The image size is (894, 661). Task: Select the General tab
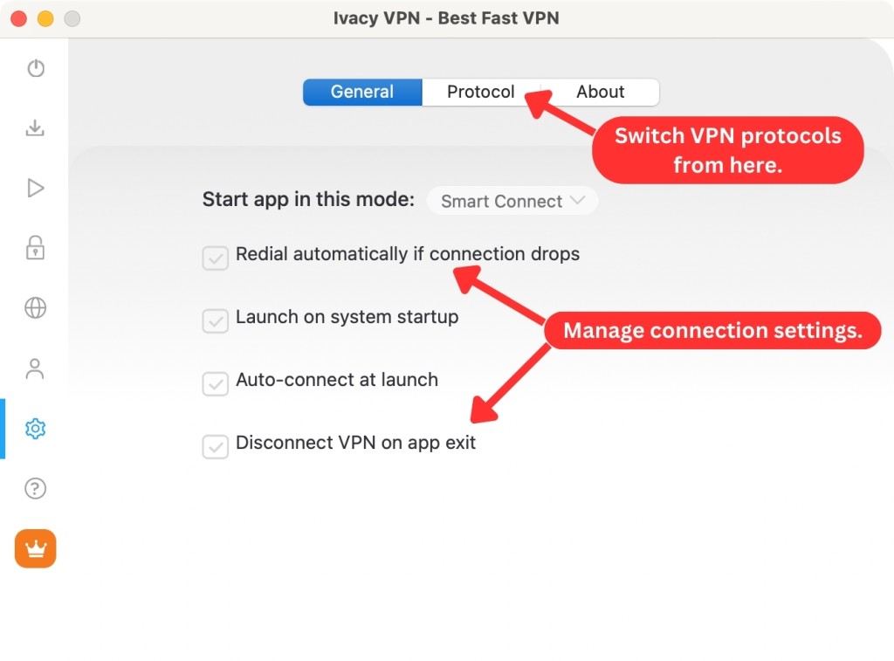pos(362,92)
